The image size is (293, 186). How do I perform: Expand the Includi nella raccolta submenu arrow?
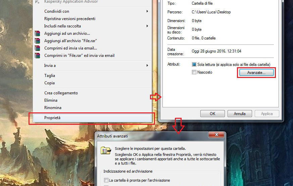pos(147,26)
